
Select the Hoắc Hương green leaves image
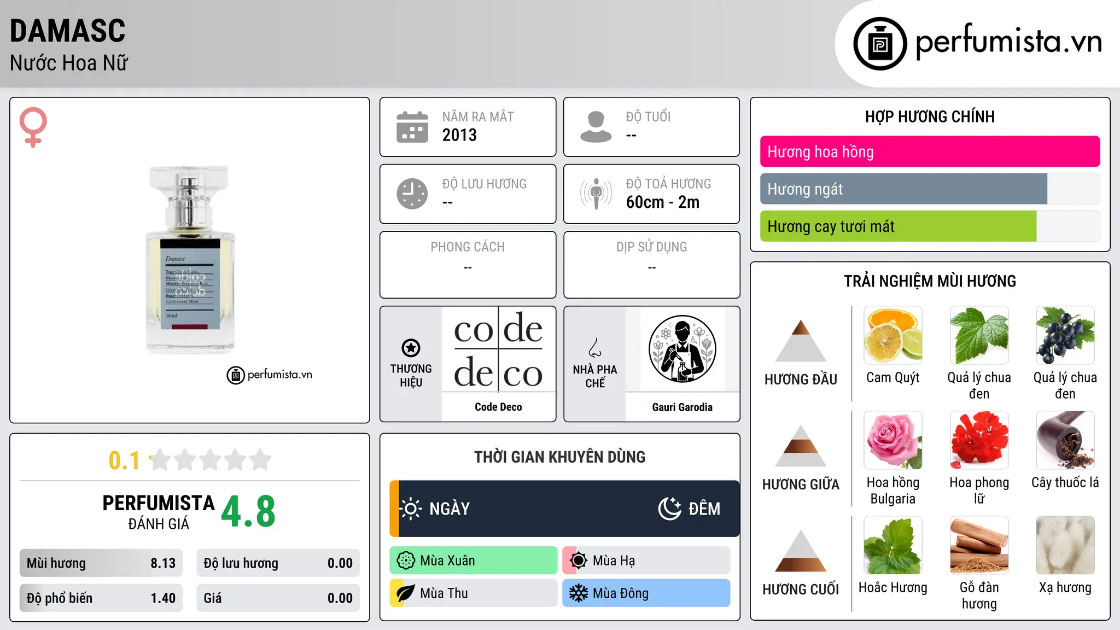point(893,545)
